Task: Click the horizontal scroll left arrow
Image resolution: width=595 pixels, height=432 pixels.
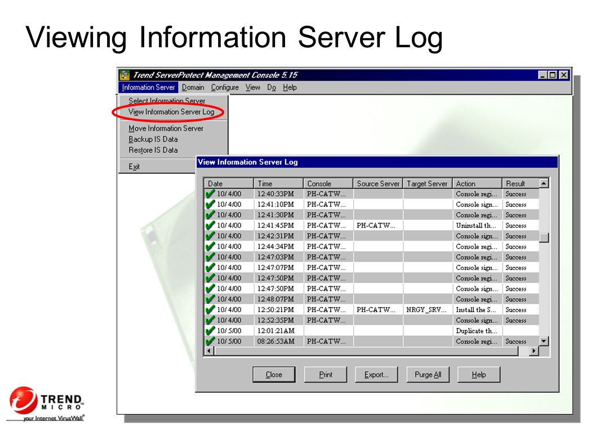Action: tap(209, 351)
